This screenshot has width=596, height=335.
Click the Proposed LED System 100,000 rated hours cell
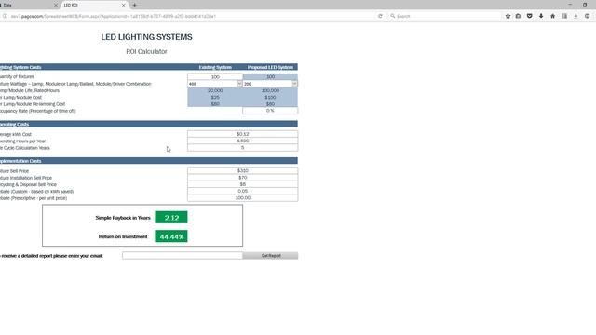pos(270,90)
